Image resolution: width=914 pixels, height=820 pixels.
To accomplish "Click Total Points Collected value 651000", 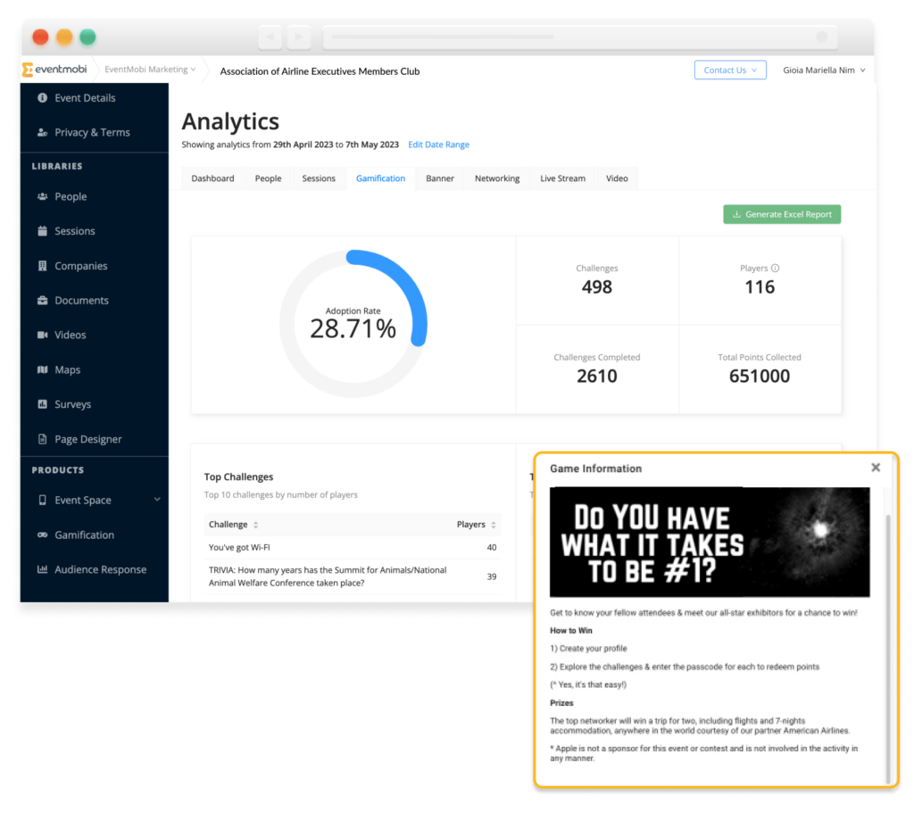I will [760, 376].
